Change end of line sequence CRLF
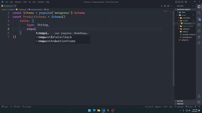202x113 pixels. [171, 107]
